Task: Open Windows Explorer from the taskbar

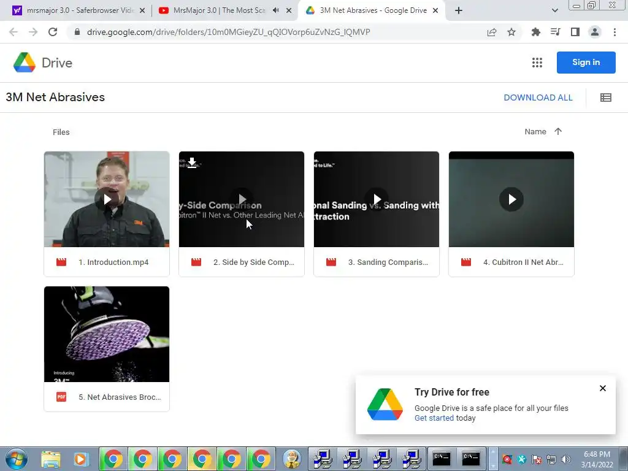Action: (51, 459)
